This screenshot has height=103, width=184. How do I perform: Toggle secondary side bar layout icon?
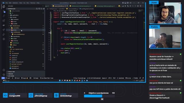pos(128,3)
